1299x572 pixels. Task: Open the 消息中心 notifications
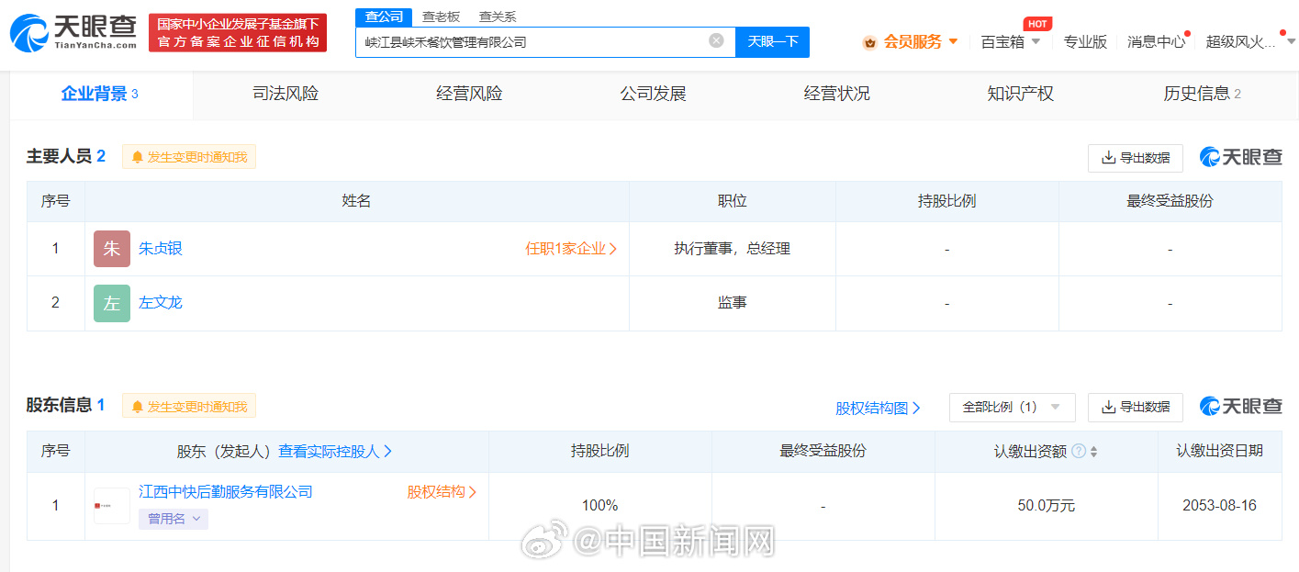[x=1156, y=41]
